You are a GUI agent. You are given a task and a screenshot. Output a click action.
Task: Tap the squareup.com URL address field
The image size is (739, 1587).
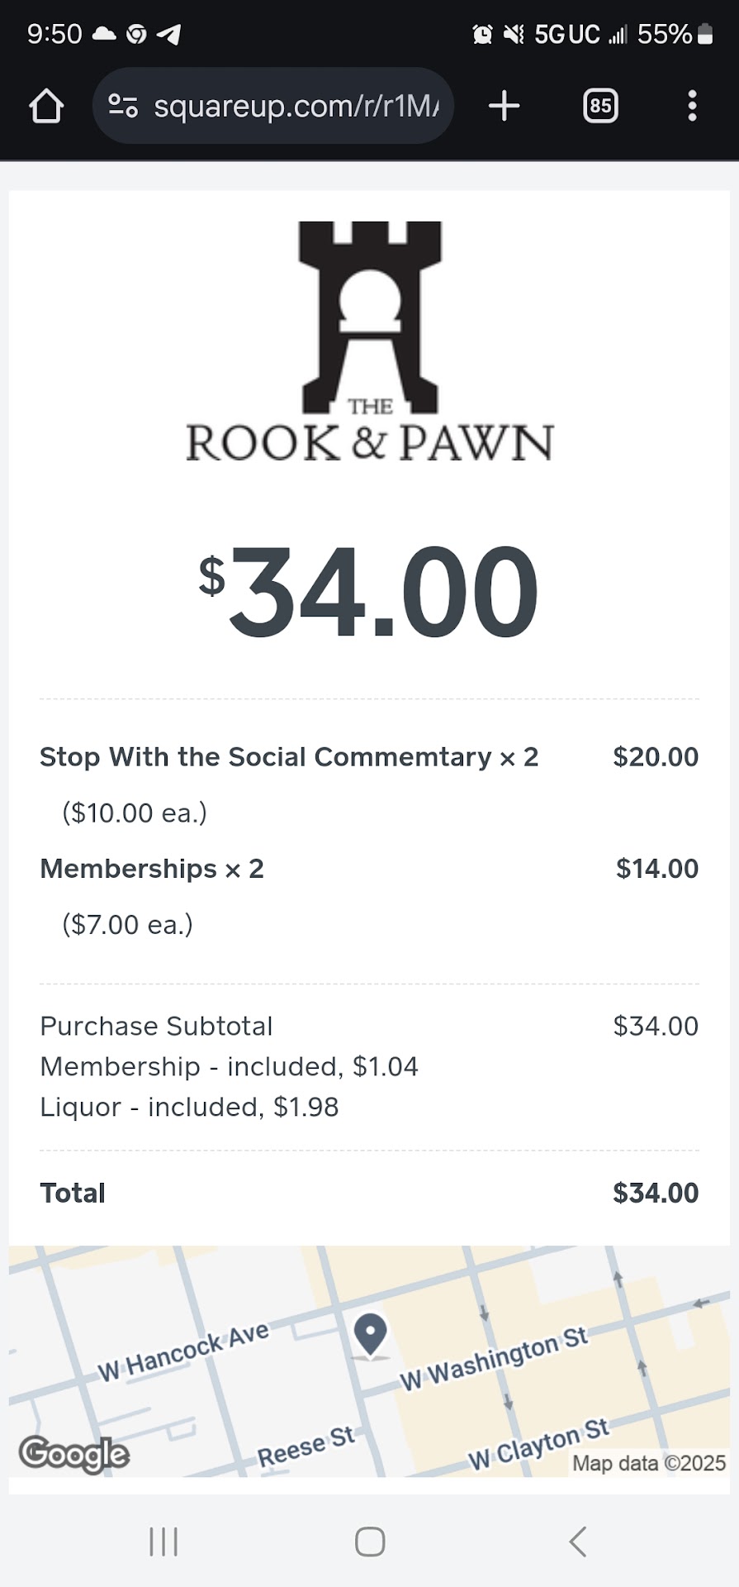pos(296,106)
